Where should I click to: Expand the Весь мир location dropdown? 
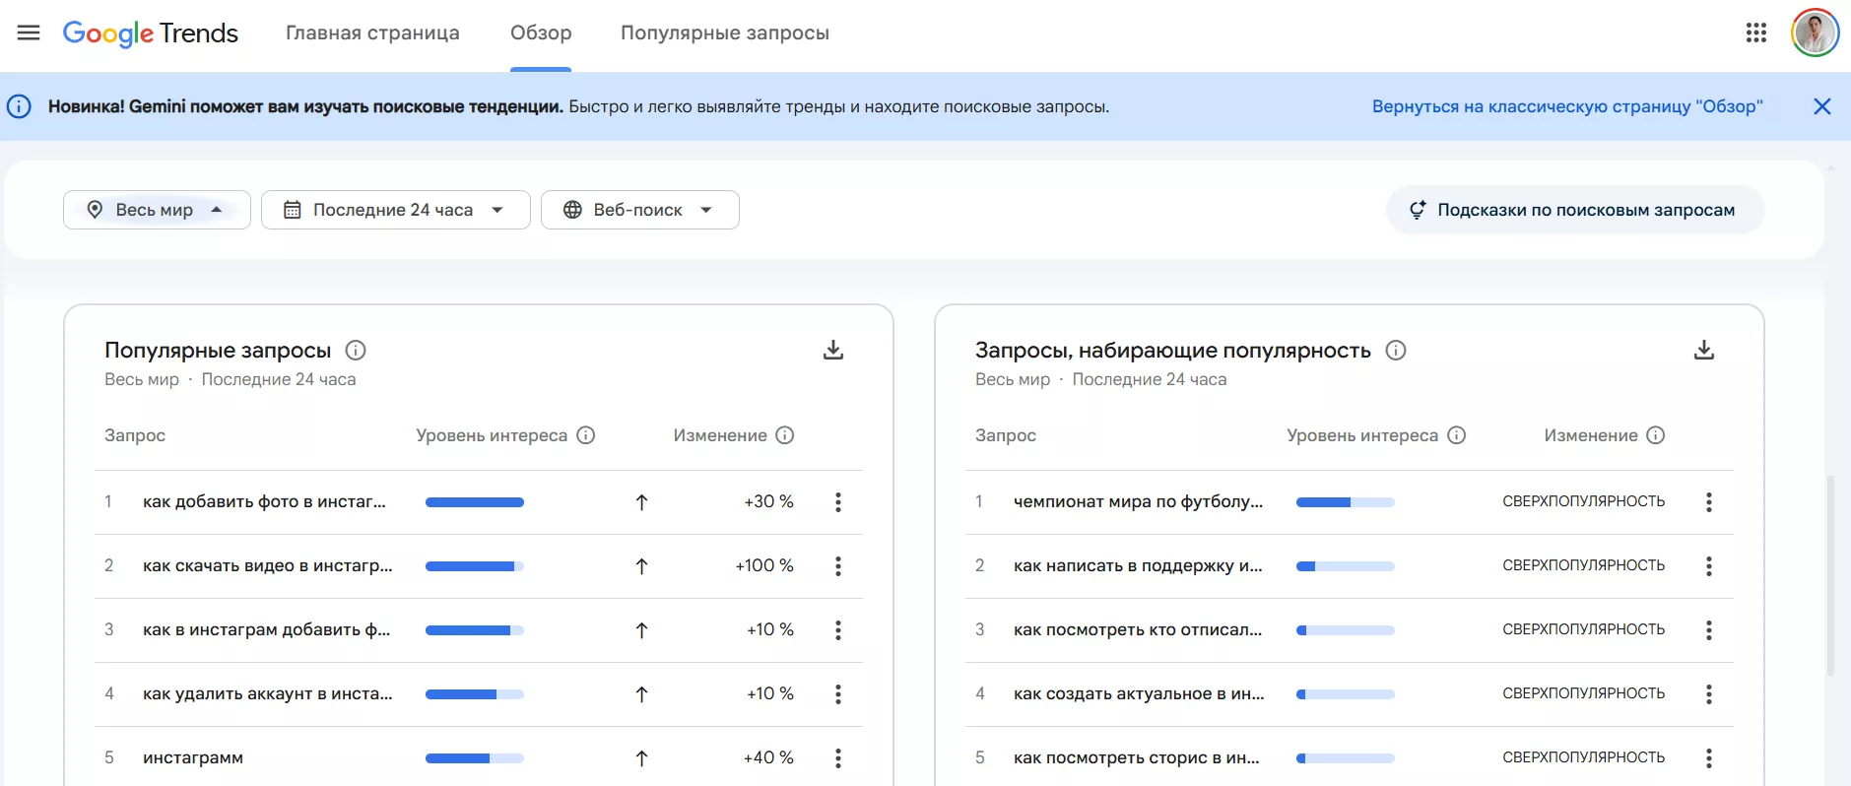pos(157,210)
